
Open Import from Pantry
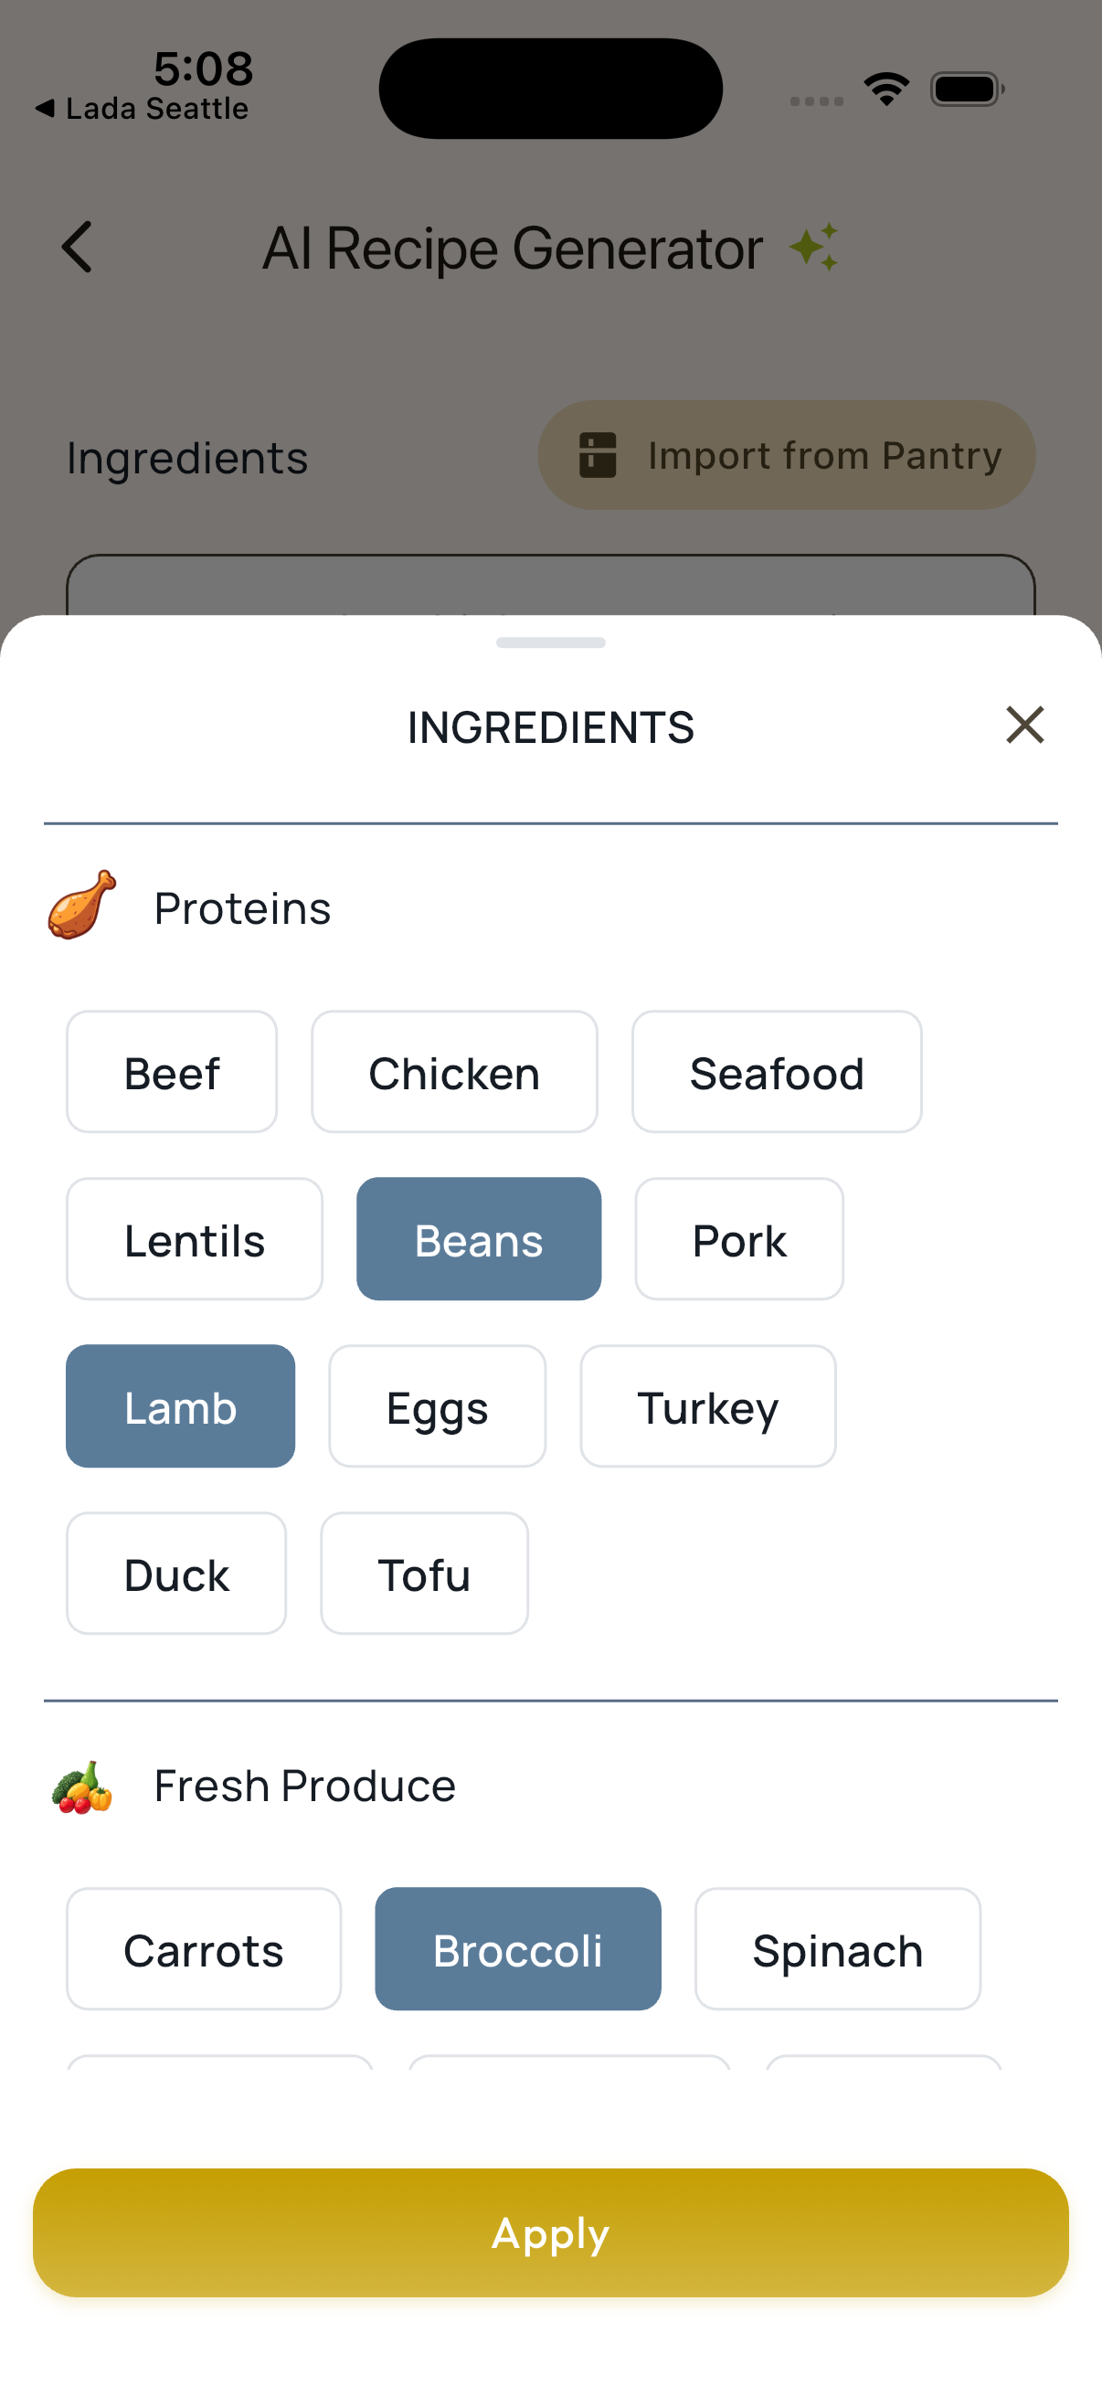786,456
